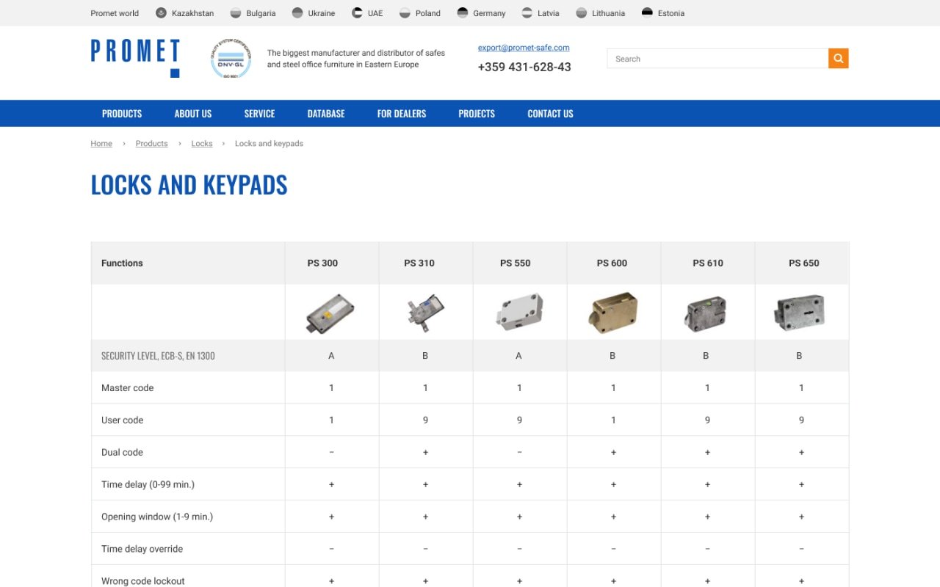The image size is (940, 587).
Task: Click the UAE flag icon
Action: pos(358,13)
